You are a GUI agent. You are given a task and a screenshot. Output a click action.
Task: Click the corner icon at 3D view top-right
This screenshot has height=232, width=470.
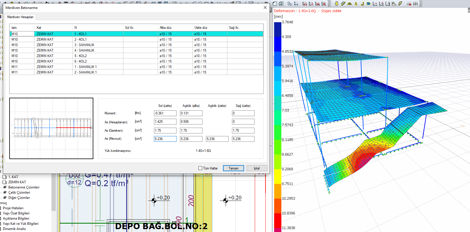point(469,10)
